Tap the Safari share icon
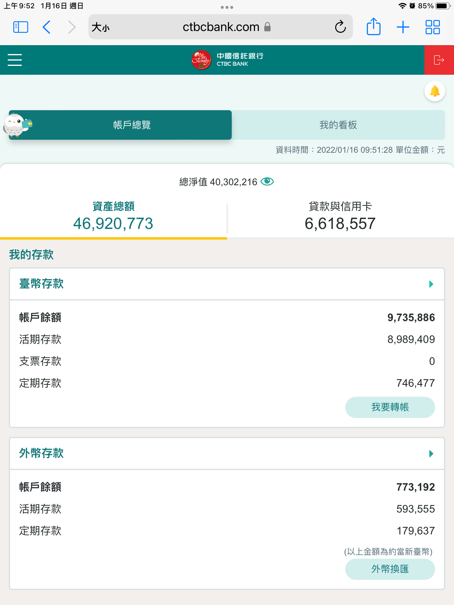Image resolution: width=454 pixels, height=605 pixels. pos(373,27)
